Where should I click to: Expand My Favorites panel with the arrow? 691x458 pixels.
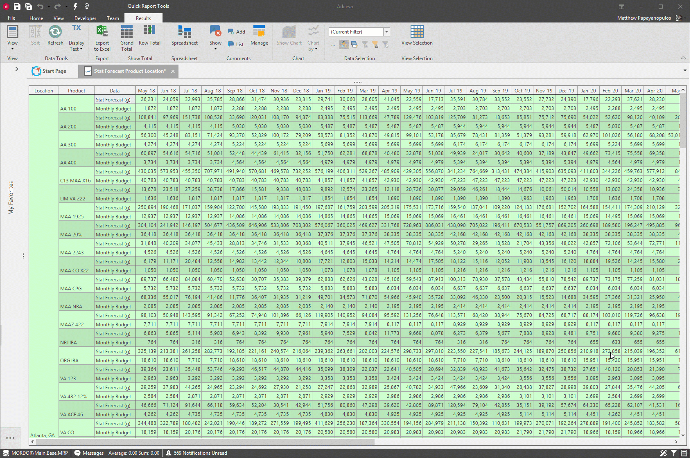pyautogui.click(x=17, y=69)
